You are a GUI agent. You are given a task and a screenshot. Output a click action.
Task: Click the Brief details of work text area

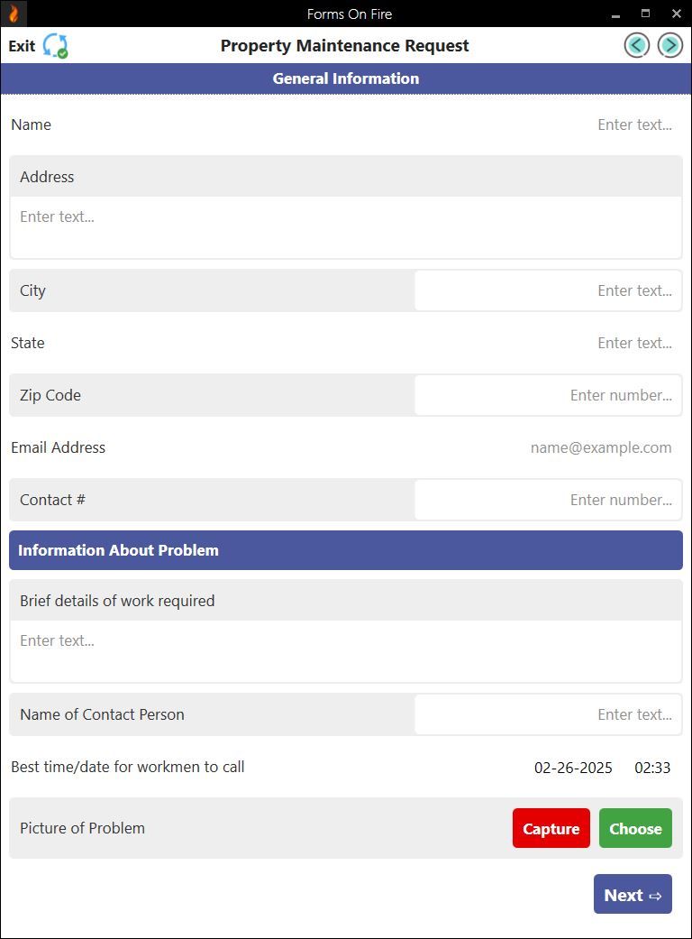[x=345, y=649]
